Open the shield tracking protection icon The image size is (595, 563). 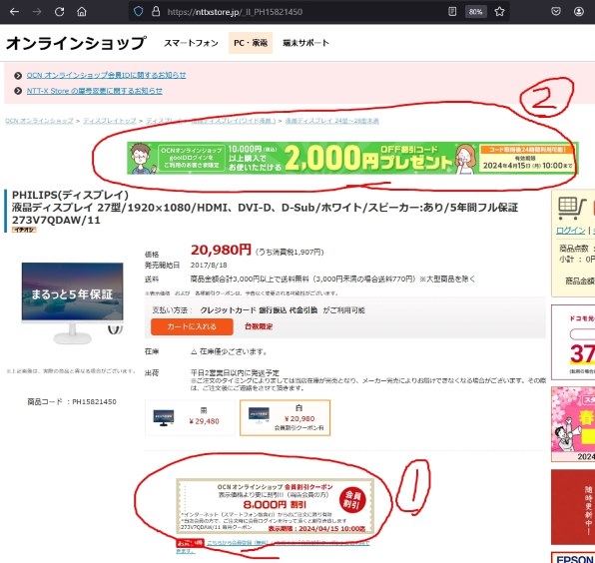[138, 11]
